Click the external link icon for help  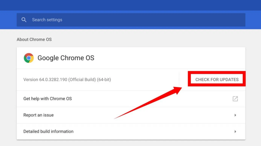(x=235, y=99)
